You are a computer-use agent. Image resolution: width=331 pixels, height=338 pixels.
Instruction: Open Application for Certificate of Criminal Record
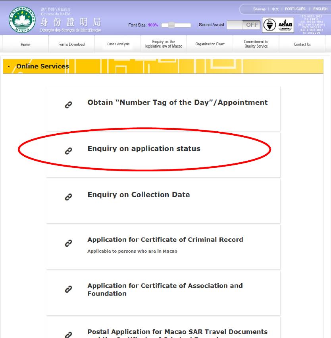pos(165,240)
